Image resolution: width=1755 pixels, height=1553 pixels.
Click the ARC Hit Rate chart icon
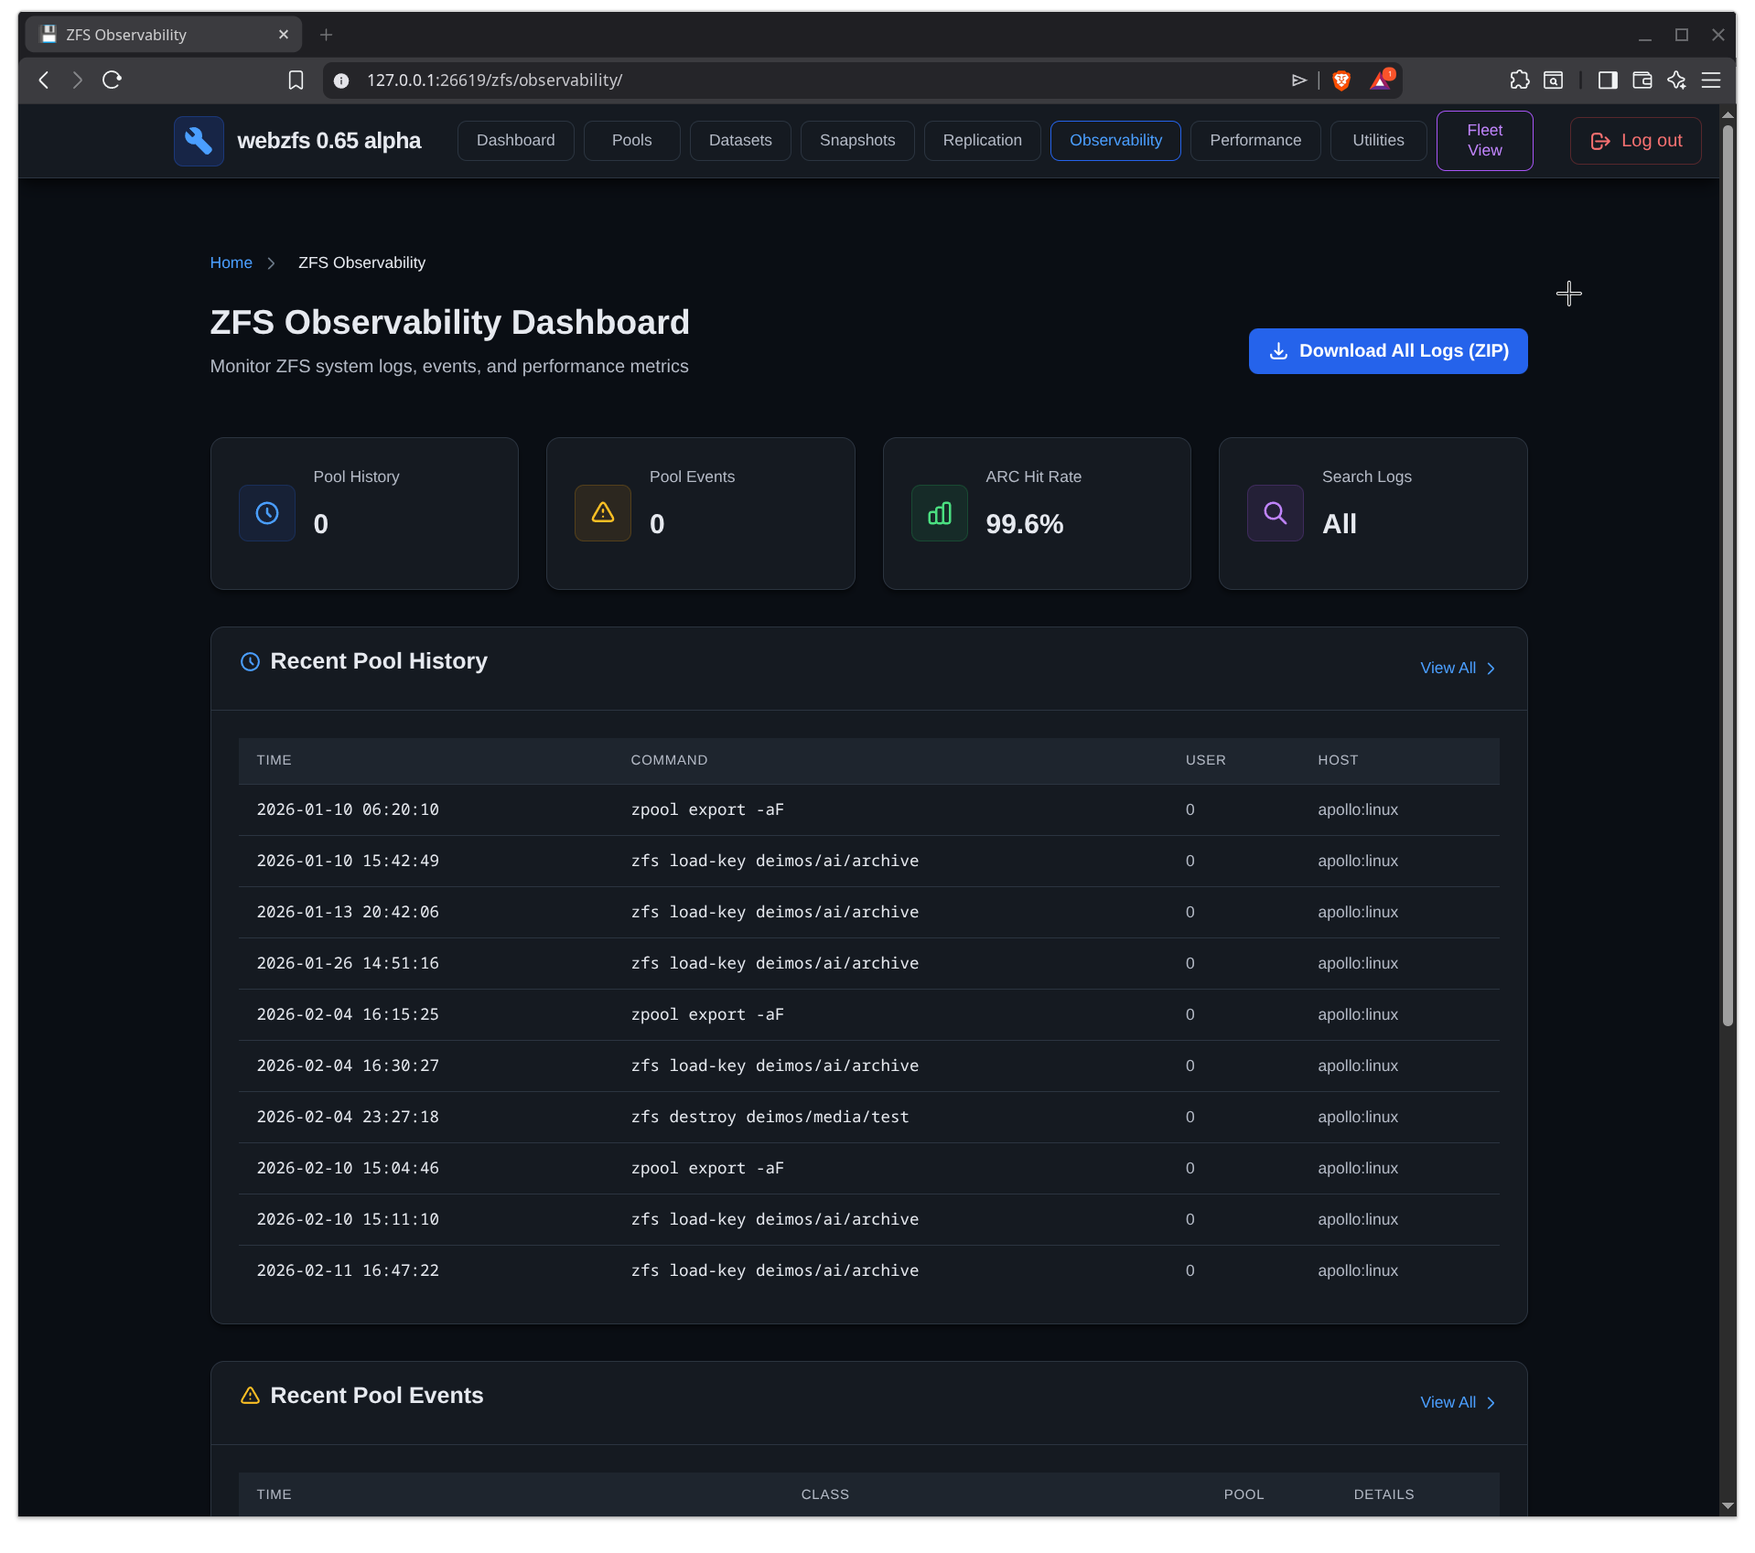[x=939, y=513]
